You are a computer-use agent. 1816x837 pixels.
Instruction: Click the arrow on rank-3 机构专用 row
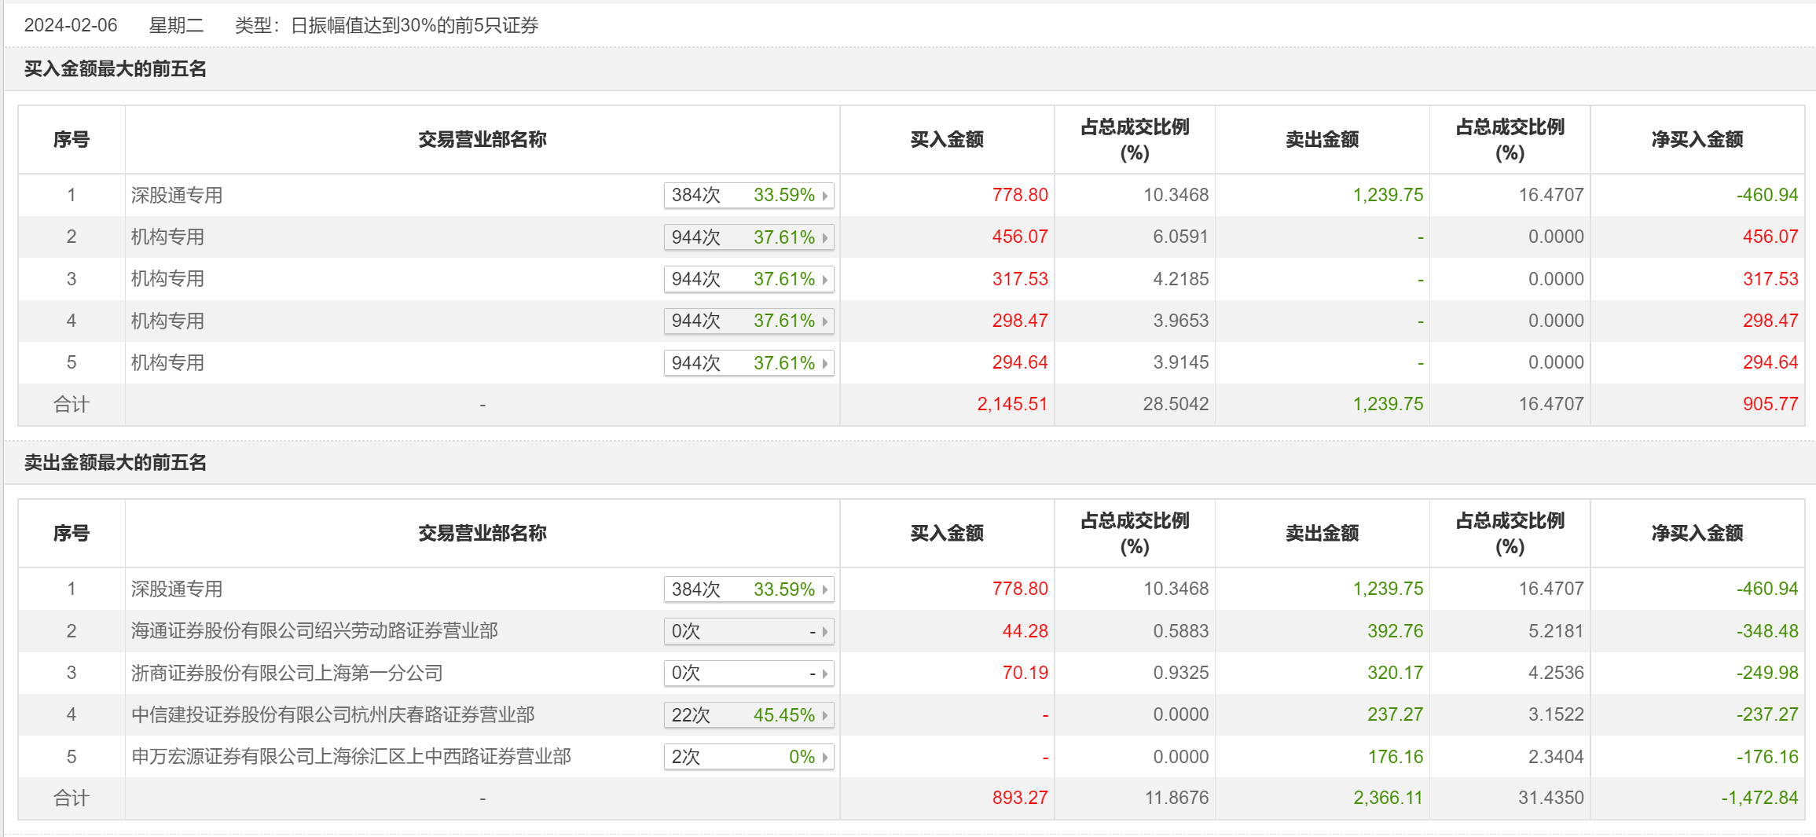click(x=825, y=280)
